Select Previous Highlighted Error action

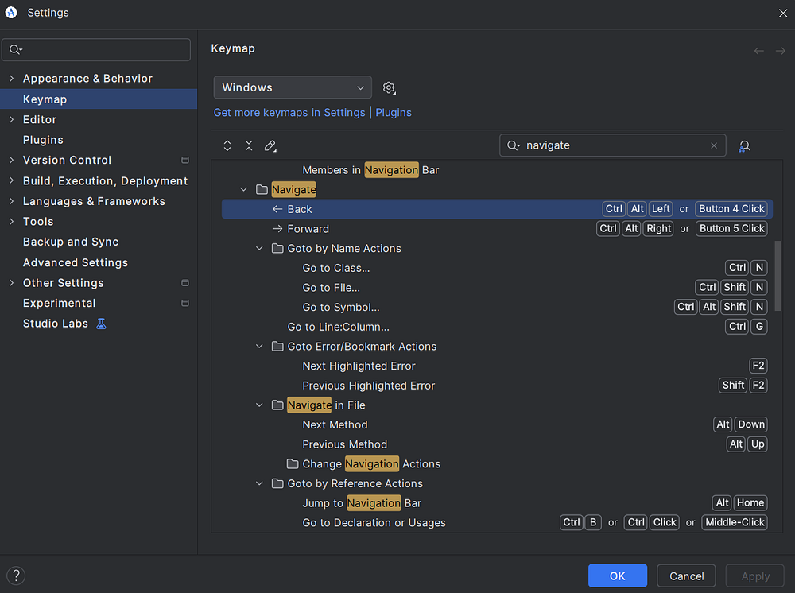497,386
